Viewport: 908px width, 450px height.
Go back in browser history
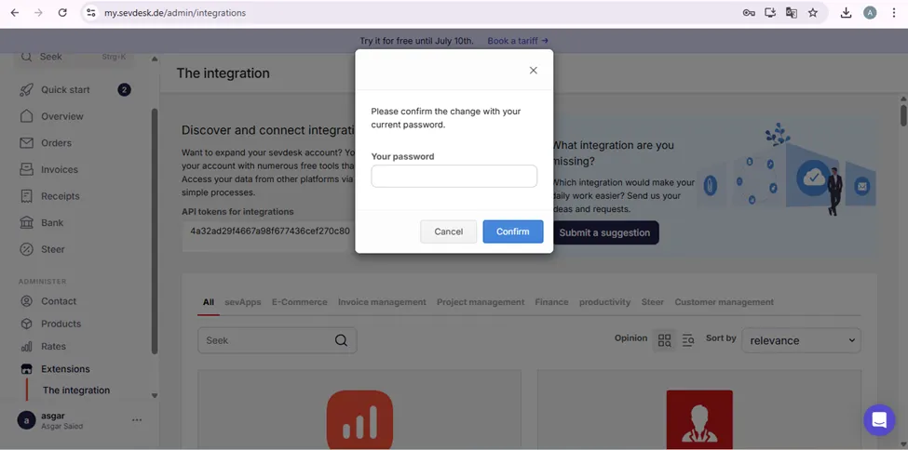tap(15, 13)
